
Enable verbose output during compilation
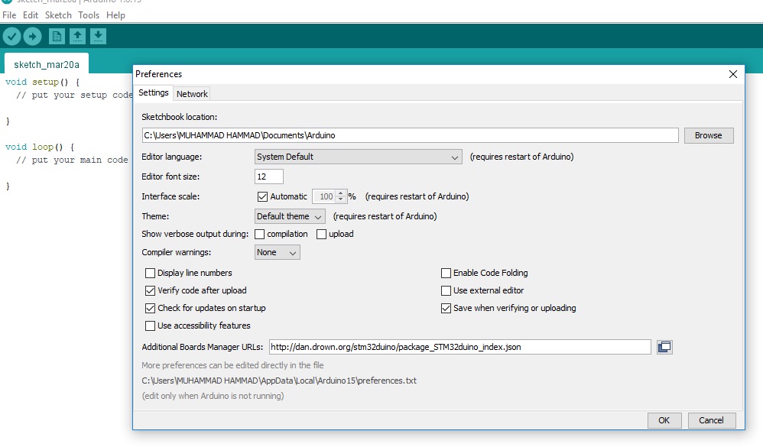pyautogui.click(x=260, y=234)
